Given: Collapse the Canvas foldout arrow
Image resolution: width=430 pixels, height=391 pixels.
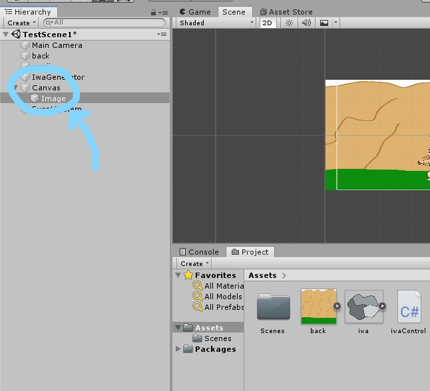Looking at the screenshot, I should (x=16, y=88).
